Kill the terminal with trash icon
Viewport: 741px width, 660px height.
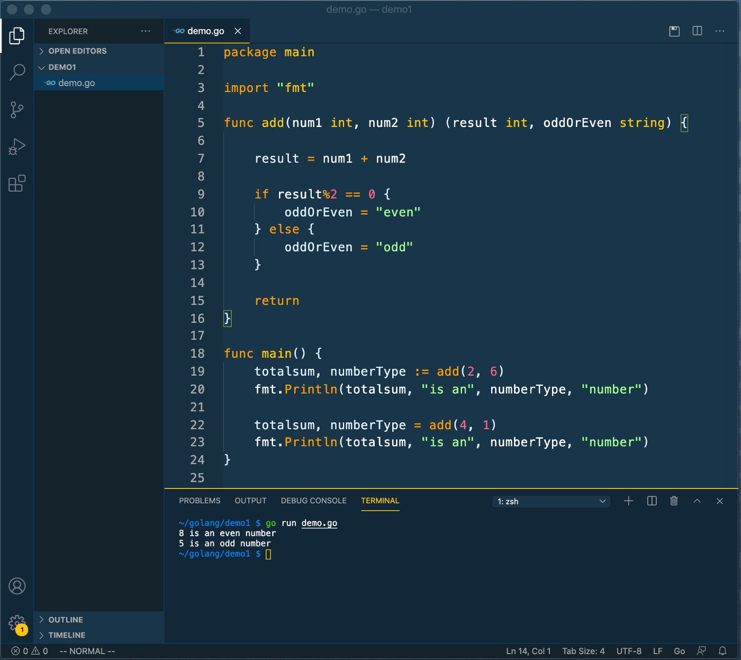pyautogui.click(x=674, y=501)
